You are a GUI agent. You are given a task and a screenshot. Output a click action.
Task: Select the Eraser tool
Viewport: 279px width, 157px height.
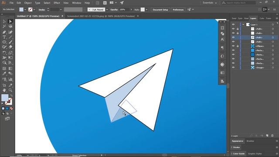pyautogui.click(x=10, y=47)
